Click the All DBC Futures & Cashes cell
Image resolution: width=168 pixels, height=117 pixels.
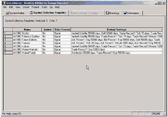pyautogui.click(x=27, y=36)
